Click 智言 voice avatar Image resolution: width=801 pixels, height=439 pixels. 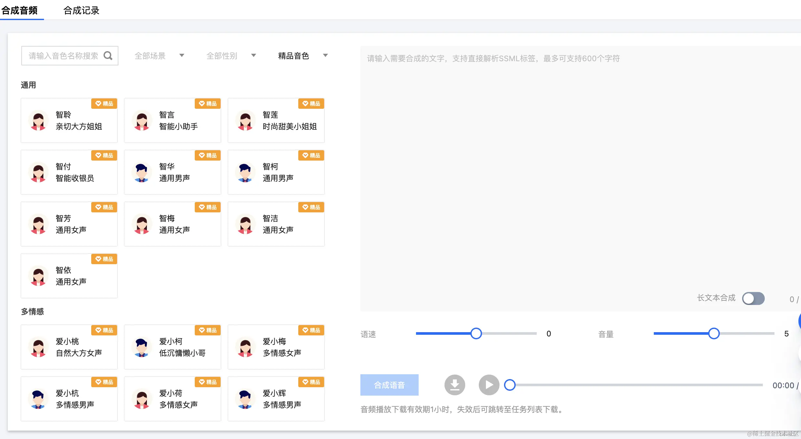(x=142, y=120)
